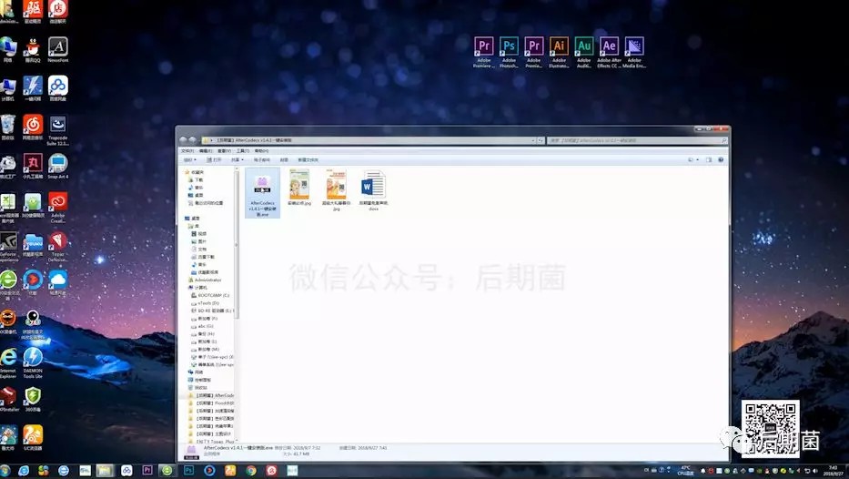Image resolution: width=849 pixels, height=479 pixels.
Task: Select BOOTCAMP (C:) drive in navigation pane
Action: 210,295
